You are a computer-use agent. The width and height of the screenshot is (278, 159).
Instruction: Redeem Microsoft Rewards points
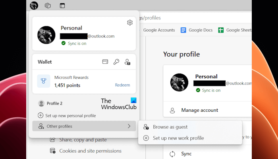(x=122, y=85)
